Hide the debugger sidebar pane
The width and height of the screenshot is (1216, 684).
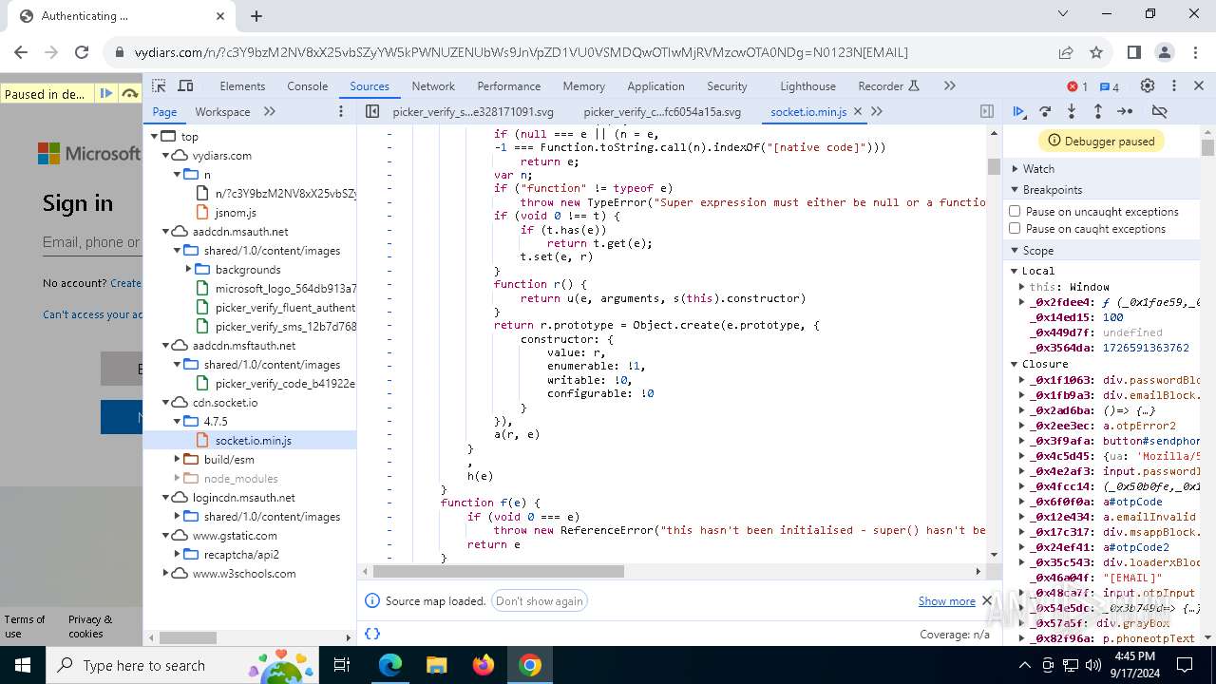tap(987, 111)
